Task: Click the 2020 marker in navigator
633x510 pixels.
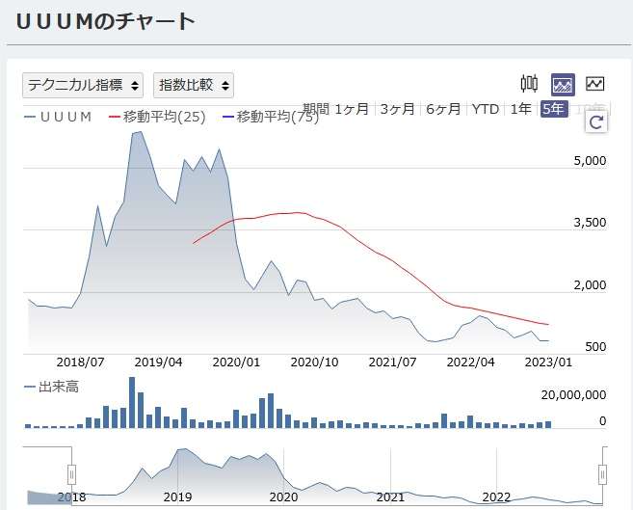Action: (x=284, y=497)
